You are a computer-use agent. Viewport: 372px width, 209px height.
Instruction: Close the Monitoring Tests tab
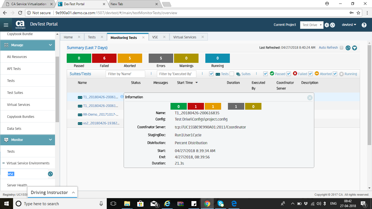(x=143, y=38)
